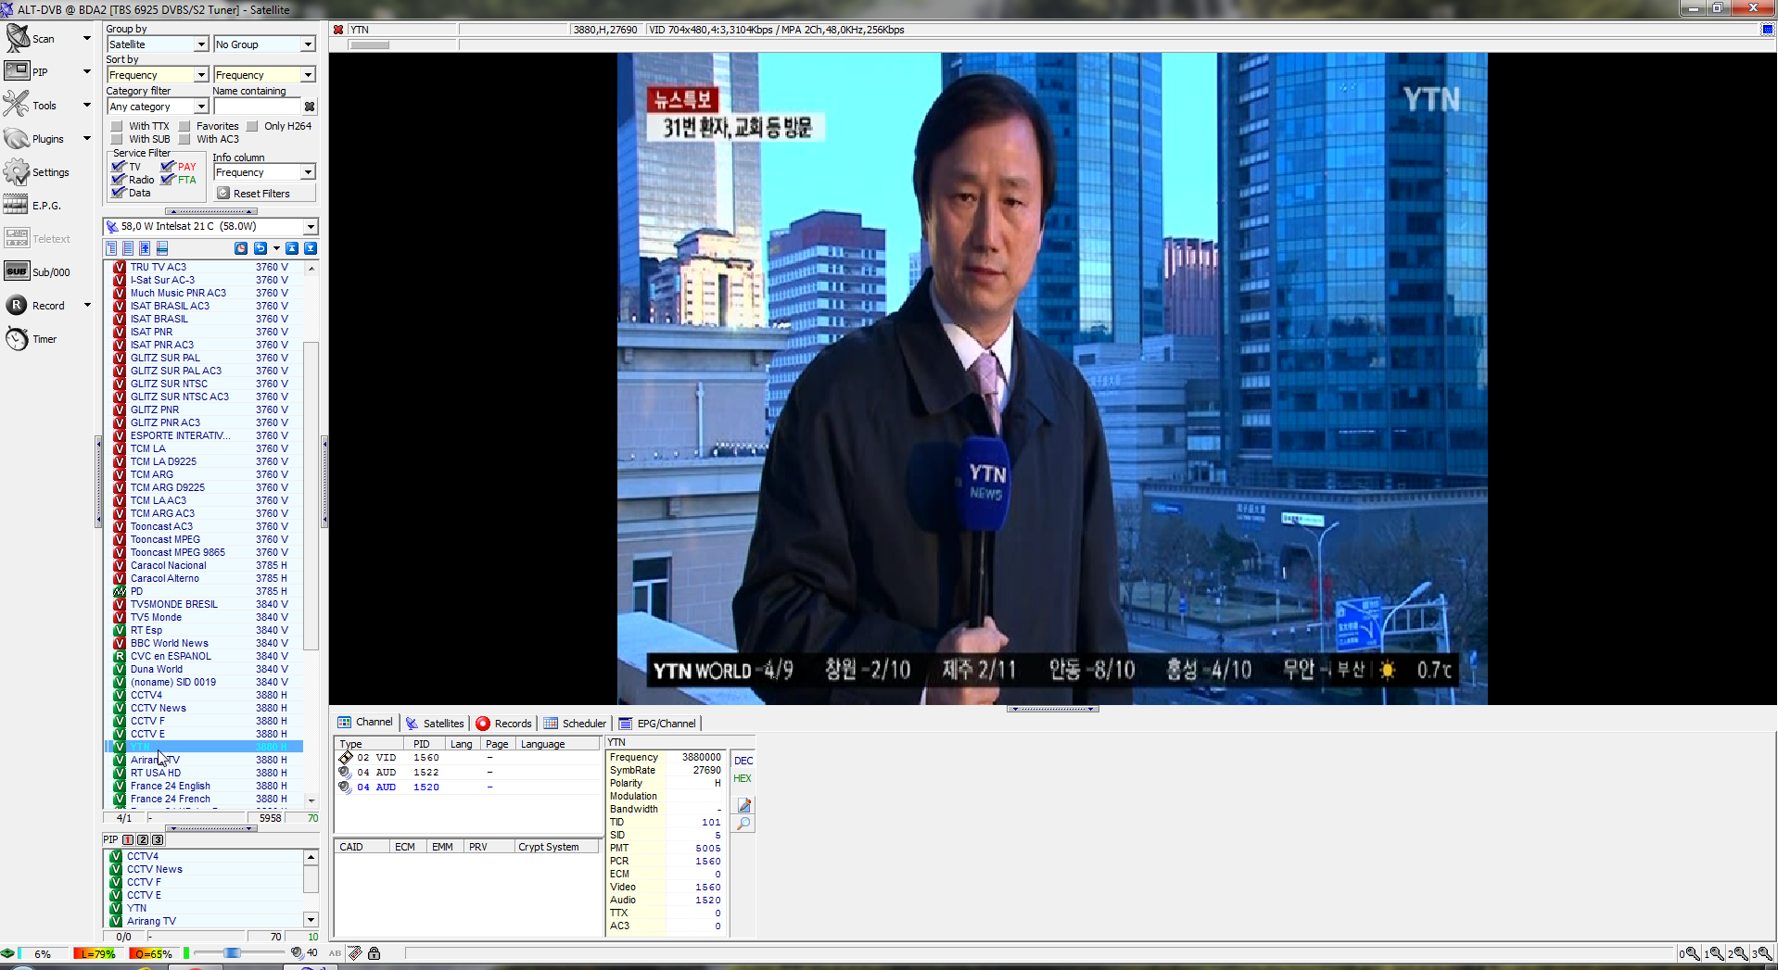
Task: Open the Timer clock tool
Action: click(x=32, y=339)
